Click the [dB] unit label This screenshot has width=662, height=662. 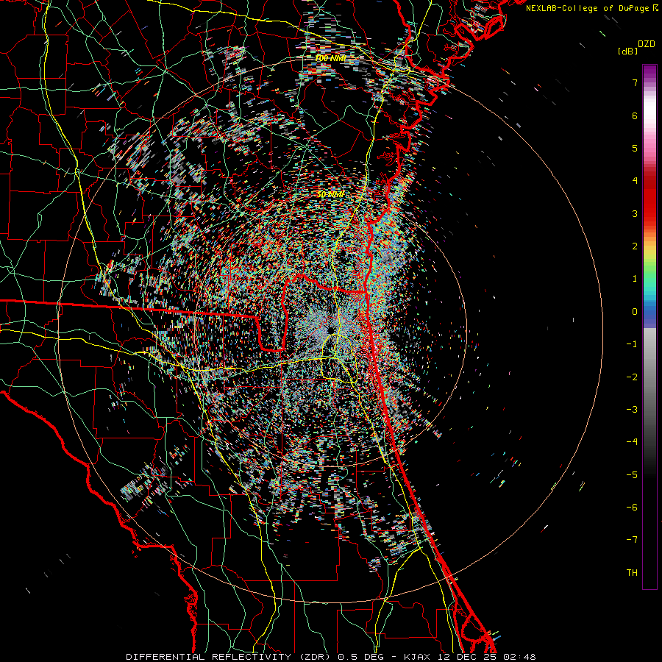[627, 51]
